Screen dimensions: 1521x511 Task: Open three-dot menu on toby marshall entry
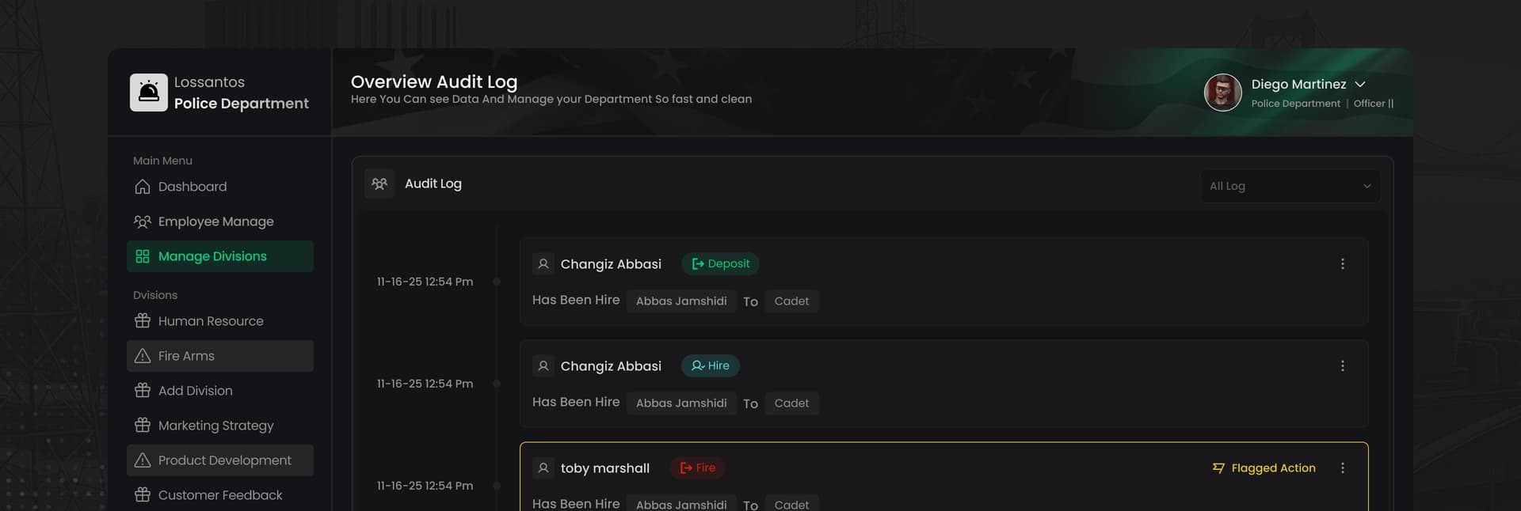(x=1342, y=468)
